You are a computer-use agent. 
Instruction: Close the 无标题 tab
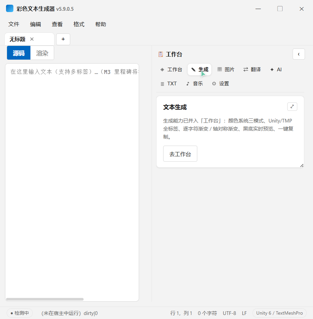(32, 39)
